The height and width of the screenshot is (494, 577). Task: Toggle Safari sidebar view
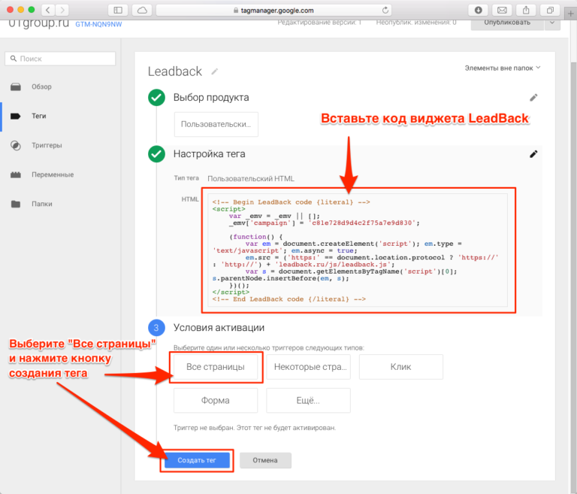point(118,10)
